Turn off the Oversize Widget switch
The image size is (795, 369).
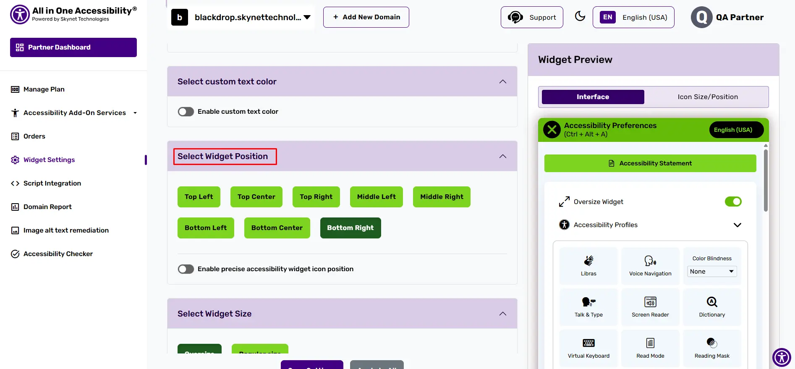tap(733, 202)
